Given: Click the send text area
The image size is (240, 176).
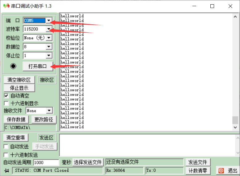Looking at the screenshot, I should pyautogui.click(x=147, y=145).
